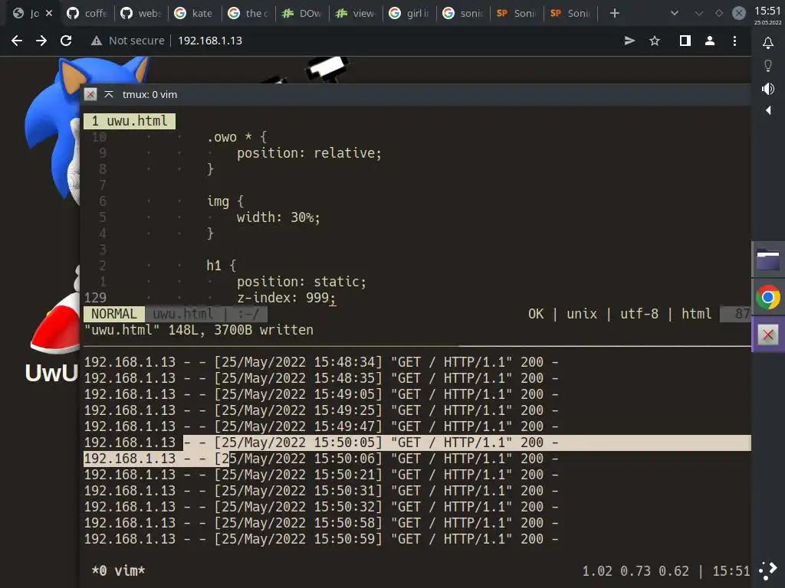Click the load average '1.02 0.73 0.62'

coord(636,571)
